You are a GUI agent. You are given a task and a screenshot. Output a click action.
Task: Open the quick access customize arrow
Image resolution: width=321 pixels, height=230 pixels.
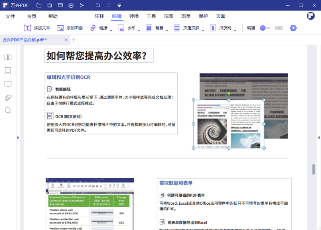click(119, 6)
